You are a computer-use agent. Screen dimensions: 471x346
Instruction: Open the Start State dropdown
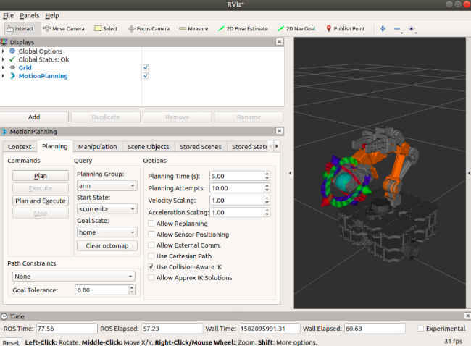coord(107,209)
